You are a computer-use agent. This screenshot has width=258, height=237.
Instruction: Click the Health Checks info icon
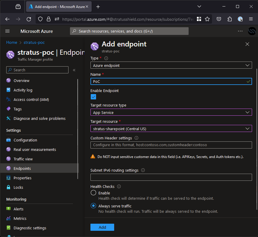coord(119,186)
